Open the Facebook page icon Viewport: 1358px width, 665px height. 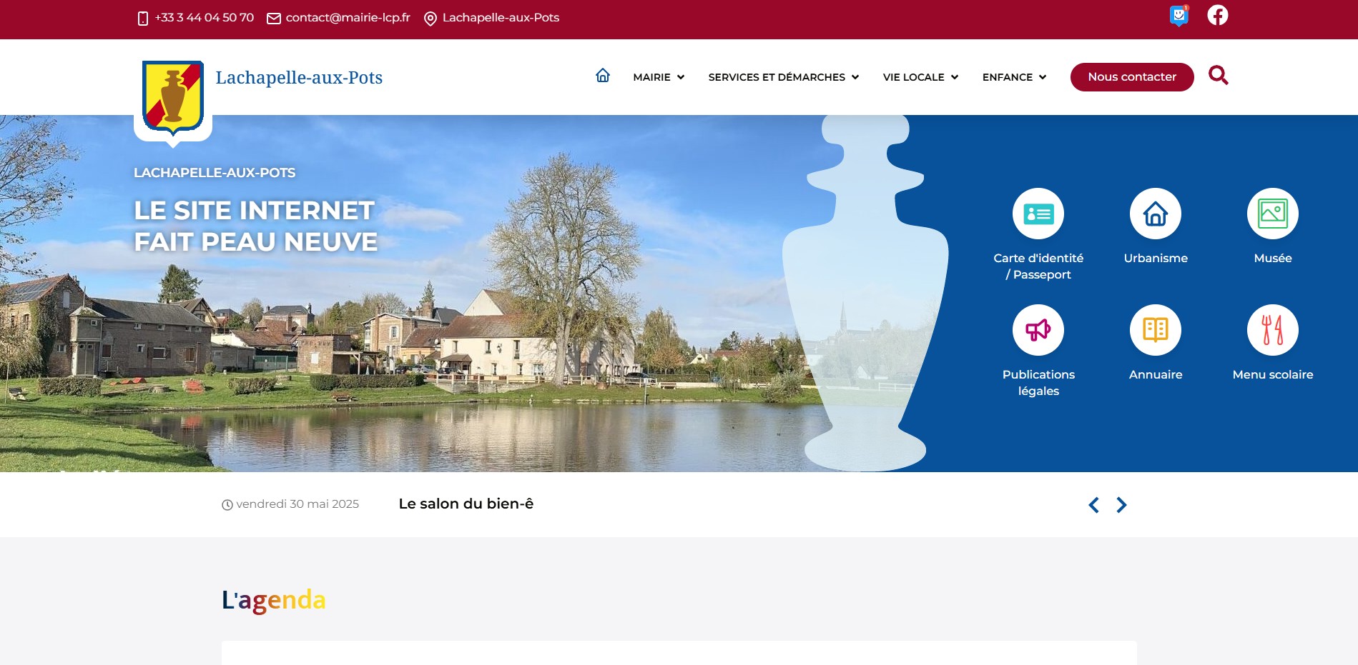coord(1217,15)
